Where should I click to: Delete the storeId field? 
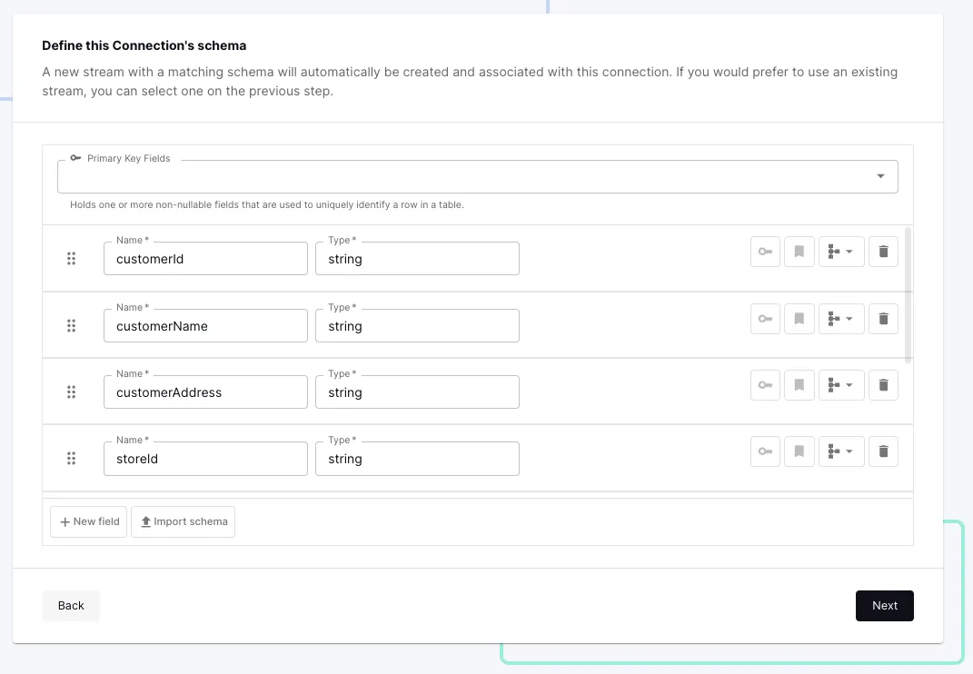click(x=884, y=451)
